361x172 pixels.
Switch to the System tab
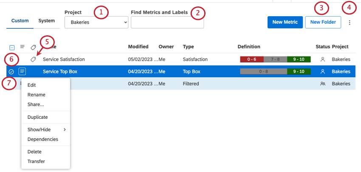46,20
